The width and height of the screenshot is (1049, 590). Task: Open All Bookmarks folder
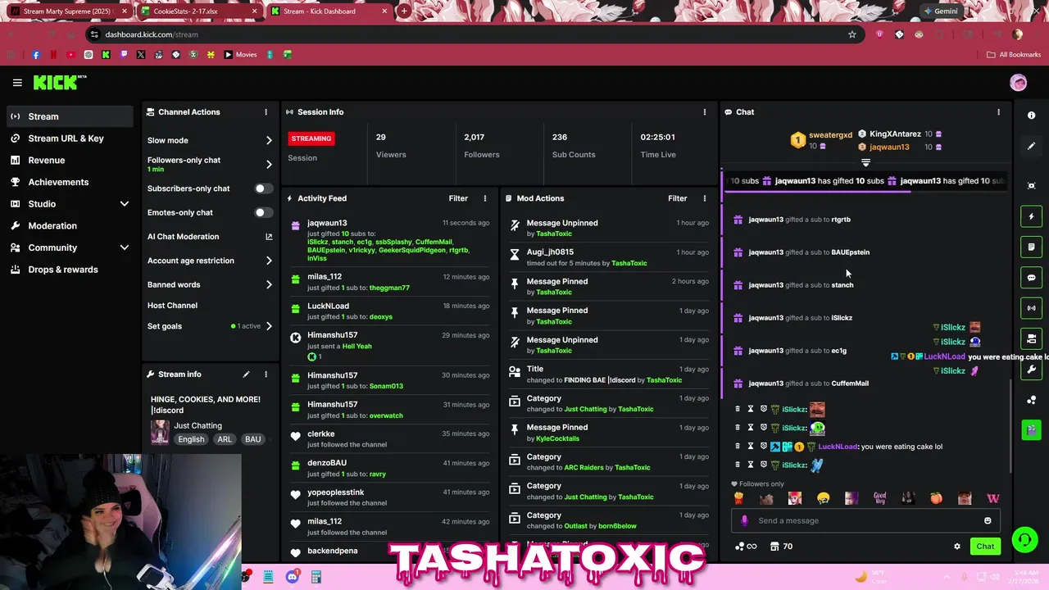(x=1014, y=55)
